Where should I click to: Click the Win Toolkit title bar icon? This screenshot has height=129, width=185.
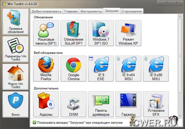pos(4,4)
